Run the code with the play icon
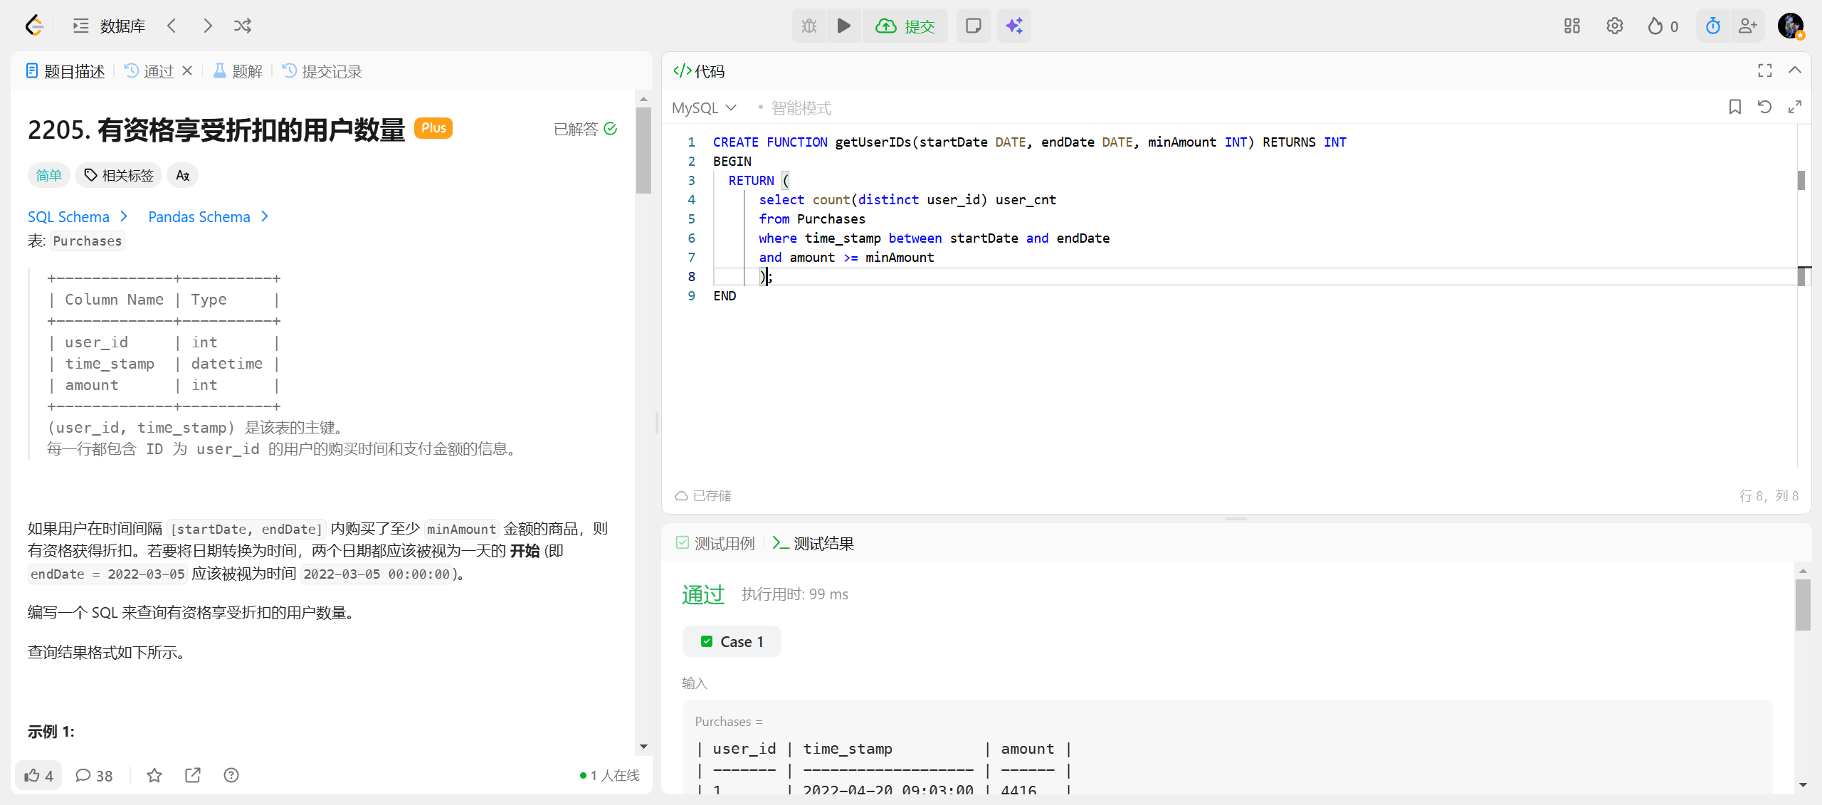 pos(843,26)
